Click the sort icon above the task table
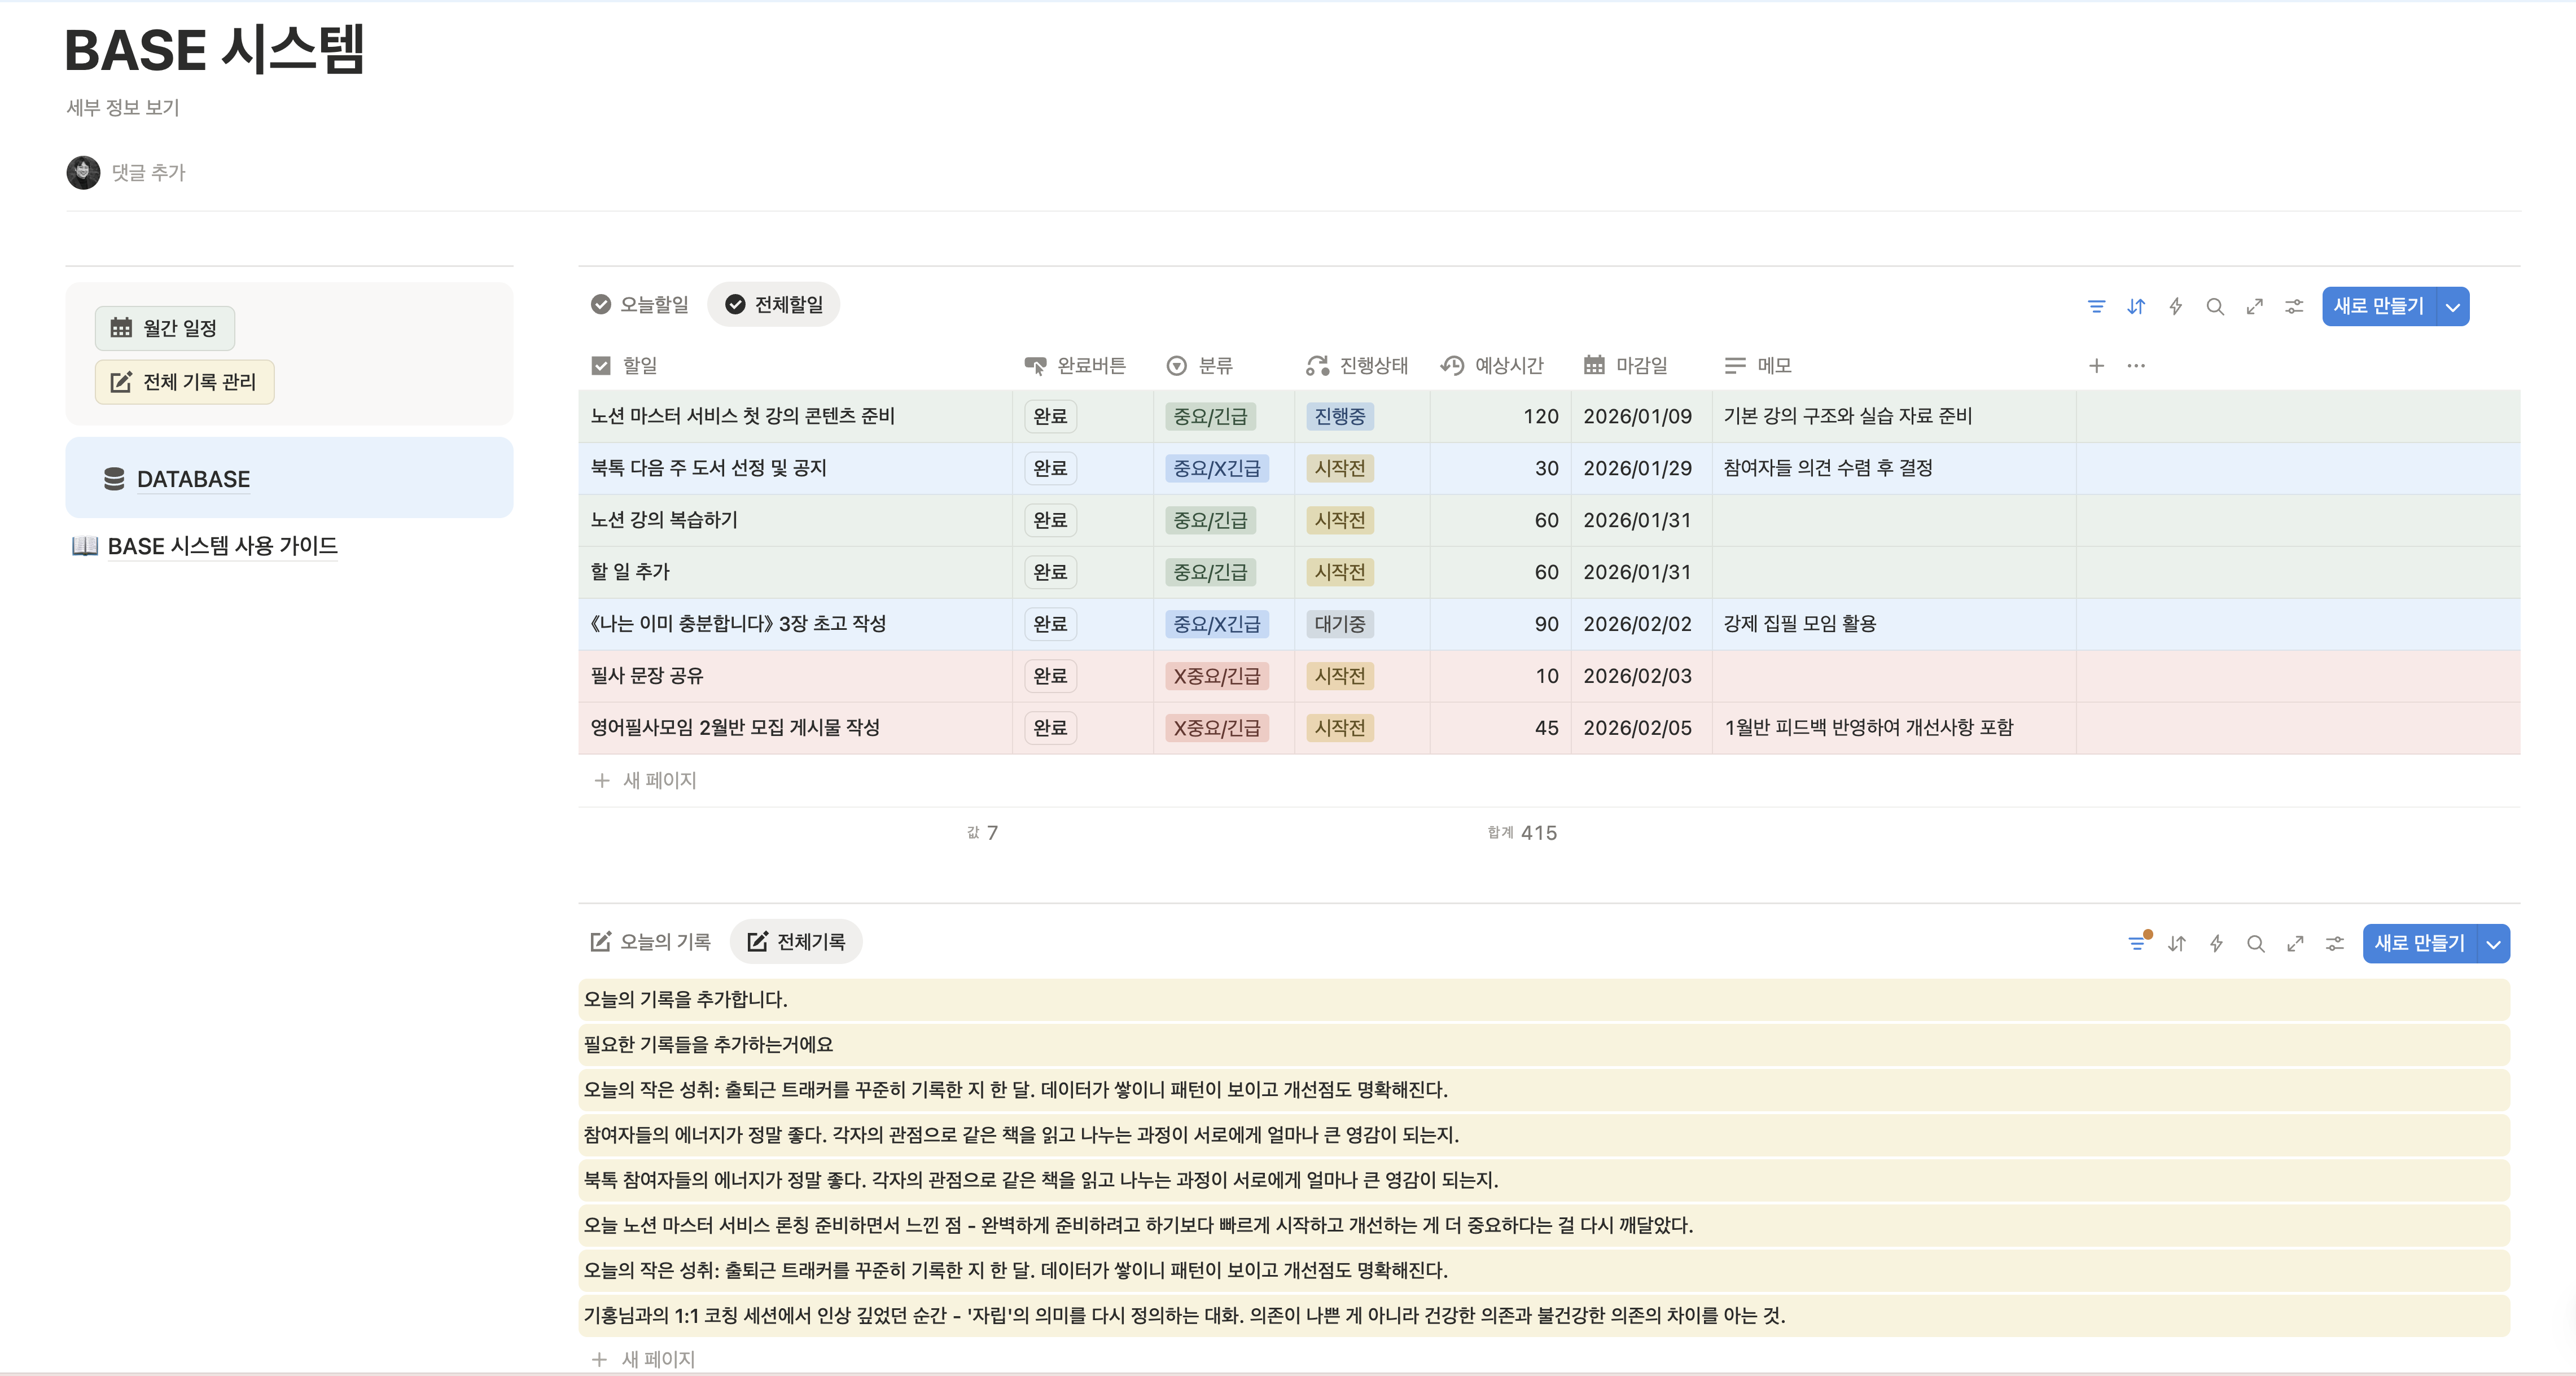Screen dimensions: 2576x1376 coord(2136,307)
